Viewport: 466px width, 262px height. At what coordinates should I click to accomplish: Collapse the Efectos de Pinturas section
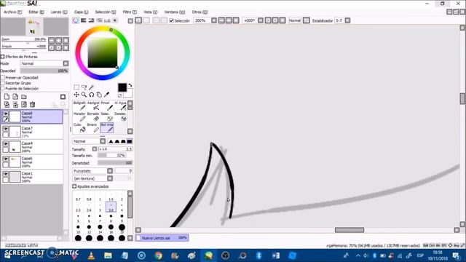point(3,57)
